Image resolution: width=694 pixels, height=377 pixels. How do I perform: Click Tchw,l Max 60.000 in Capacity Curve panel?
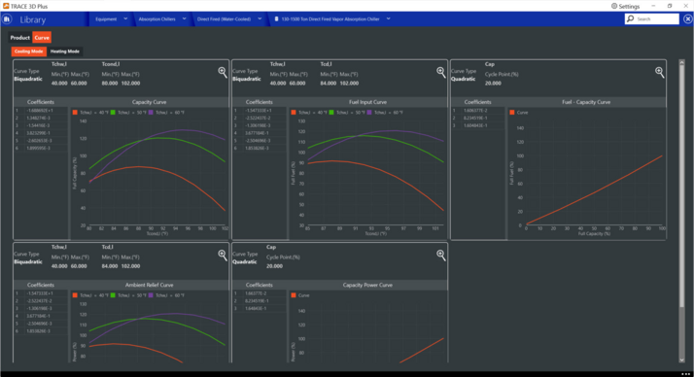click(79, 84)
